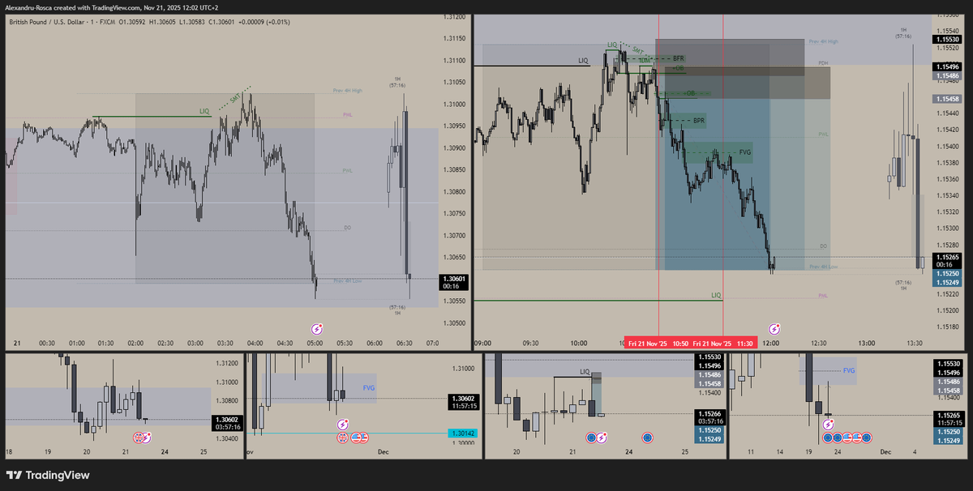
Task: Click the BFR label on right main chart
Action: point(679,59)
